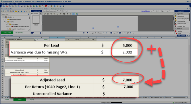191x104 pixels.
Task: Collapse the Markups annotation group
Action: tap(176, 29)
